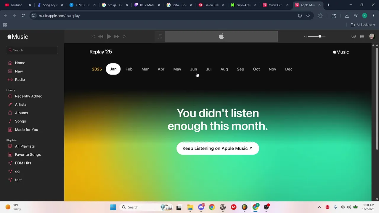Adjust the volume slider
Image resolution: width=379 pixels, height=213 pixels.
[x=317, y=36]
